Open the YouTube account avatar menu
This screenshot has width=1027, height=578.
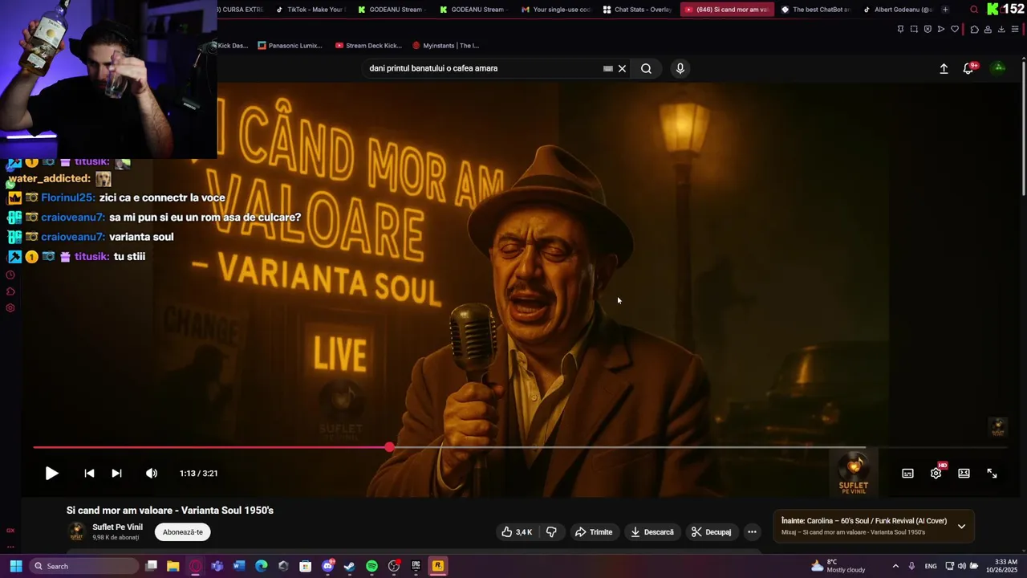click(x=999, y=68)
